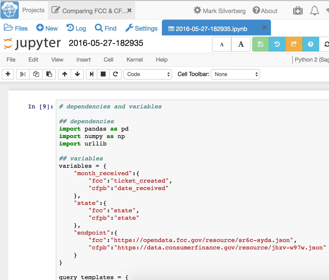Viewport: 329px width, 280px height.
Task: Copy the selected cell
Action: click(x=36, y=74)
